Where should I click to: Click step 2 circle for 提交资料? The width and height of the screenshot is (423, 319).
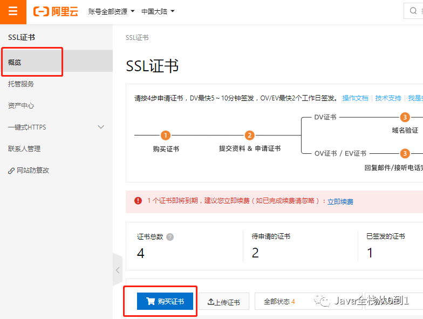[249, 135]
